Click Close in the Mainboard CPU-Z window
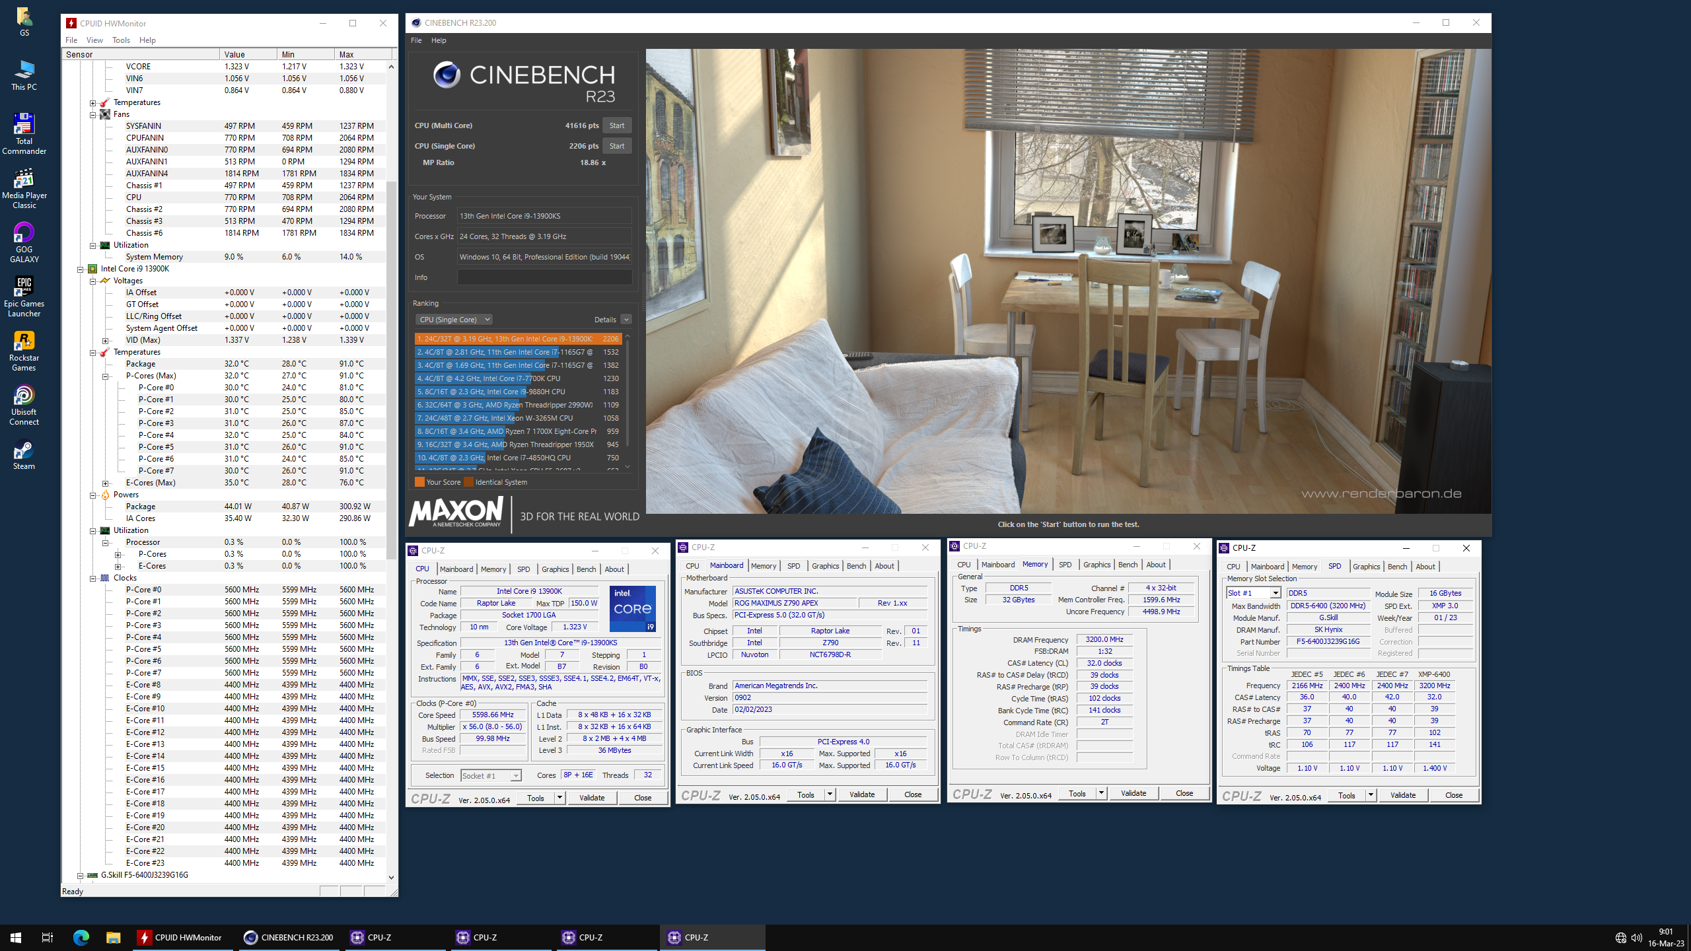Screen dimensions: 1691x951 pos(913,794)
